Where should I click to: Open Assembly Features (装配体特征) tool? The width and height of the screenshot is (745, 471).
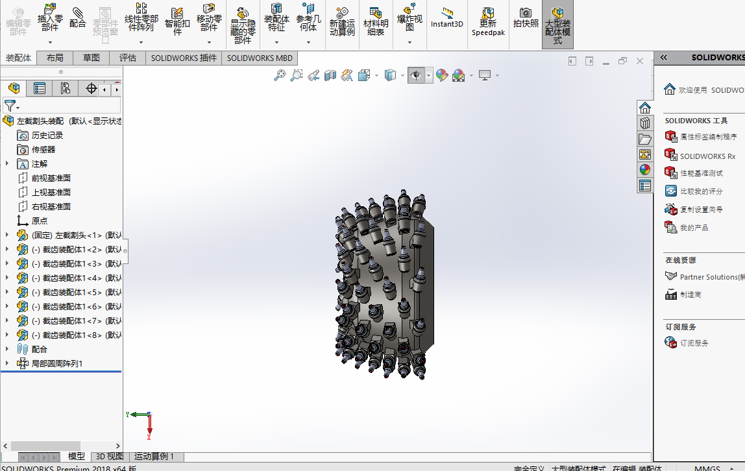pyautogui.click(x=276, y=18)
